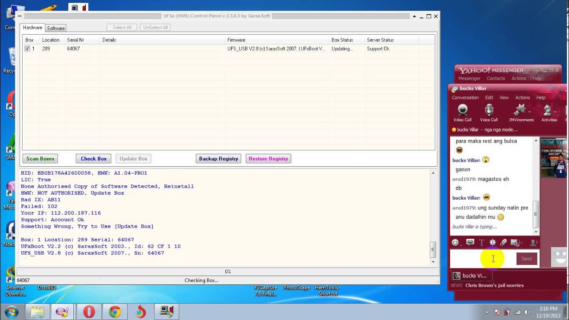The image size is (569, 320).
Task: Click the chat history scrollbar
Action: (x=536, y=186)
